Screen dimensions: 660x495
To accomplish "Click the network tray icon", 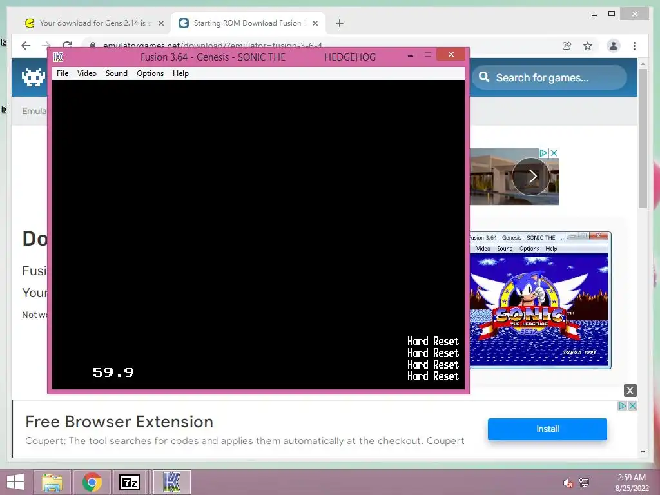I will [x=584, y=482].
